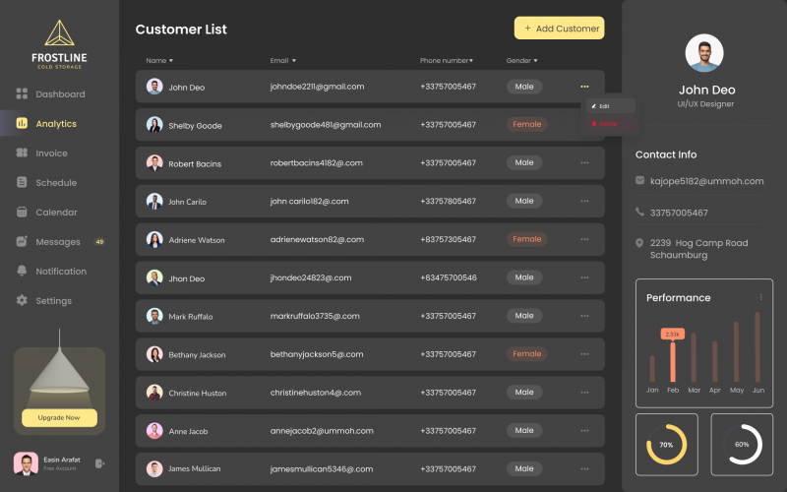Screen dimensions: 787x492
Task: Open the three-dot menu for John Deo row
Action: (584, 87)
